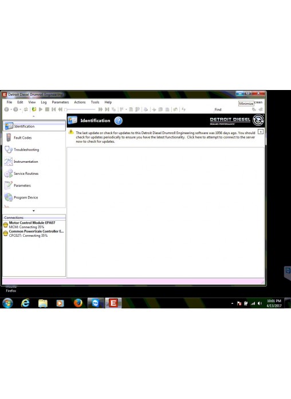Select Common Powertrain Controller connection
This screenshot has height=399, width=291.
36,231
